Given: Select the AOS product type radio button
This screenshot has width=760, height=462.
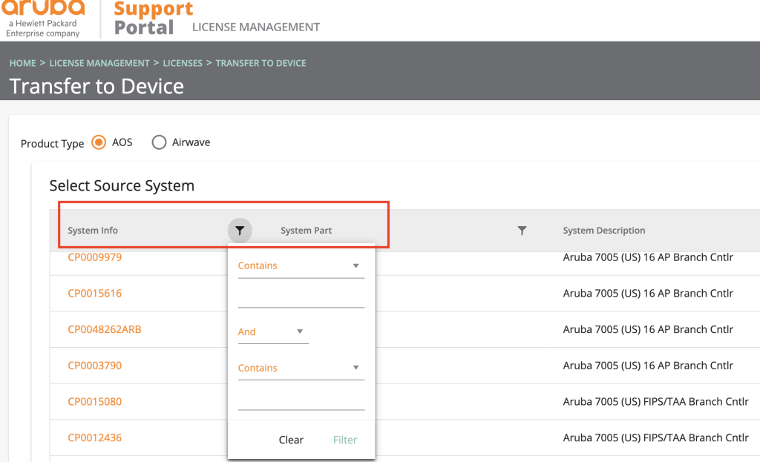Looking at the screenshot, I should pyautogui.click(x=99, y=142).
